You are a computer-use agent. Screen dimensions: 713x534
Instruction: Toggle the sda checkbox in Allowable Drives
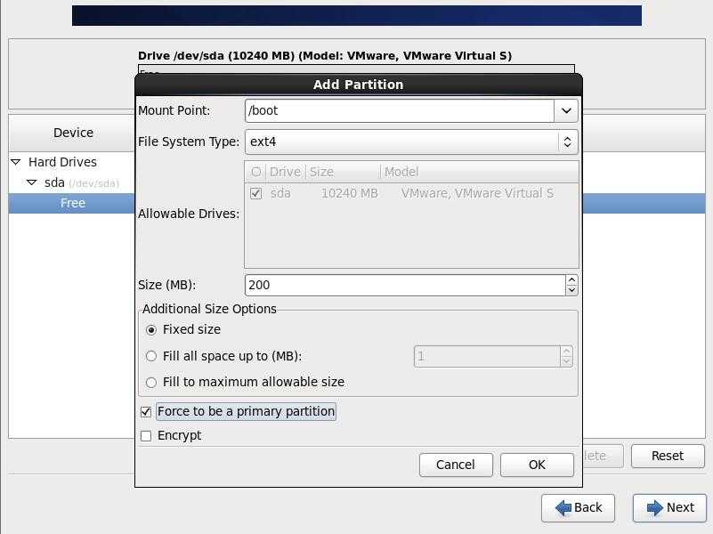(x=256, y=194)
